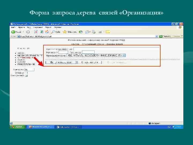Click the Очистить поля button
Image resolution: width=193 pixels, height=145 pixels.
[90, 62]
